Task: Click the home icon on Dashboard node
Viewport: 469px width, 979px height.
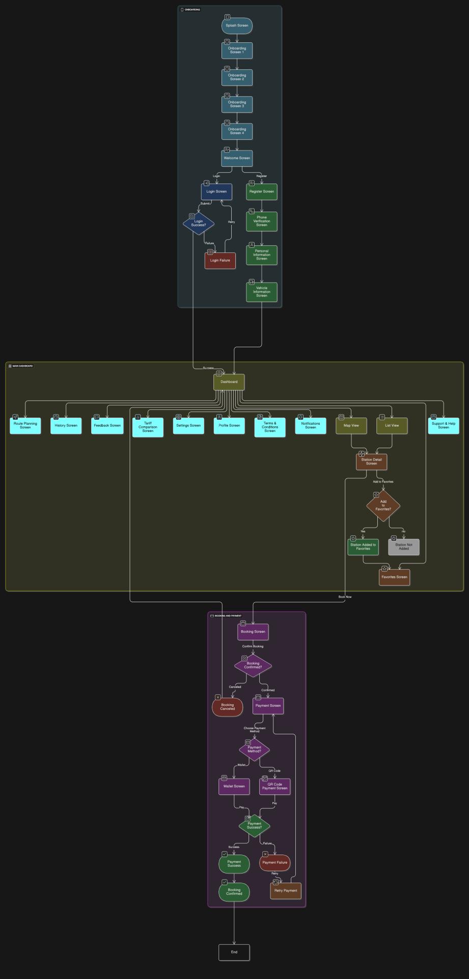Action: click(219, 373)
